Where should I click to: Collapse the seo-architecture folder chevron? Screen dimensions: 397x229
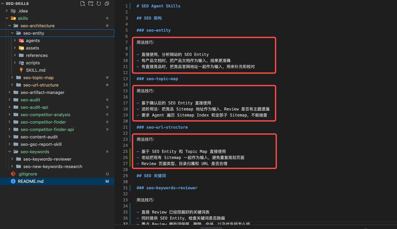click(x=9, y=26)
